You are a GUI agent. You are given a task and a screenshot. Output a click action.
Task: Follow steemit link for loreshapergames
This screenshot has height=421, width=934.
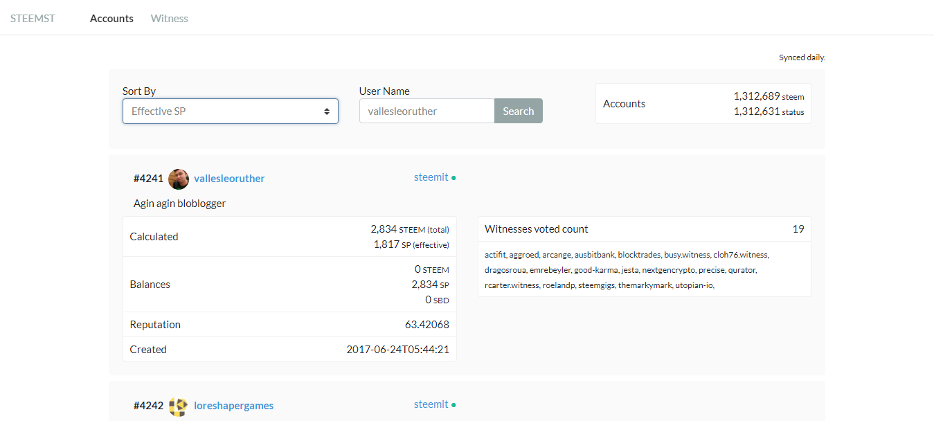pos(431,404)
